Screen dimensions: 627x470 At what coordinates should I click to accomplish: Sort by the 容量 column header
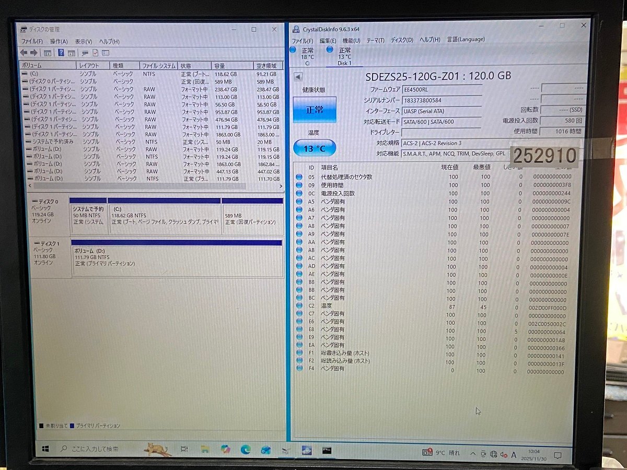(233, 66)
